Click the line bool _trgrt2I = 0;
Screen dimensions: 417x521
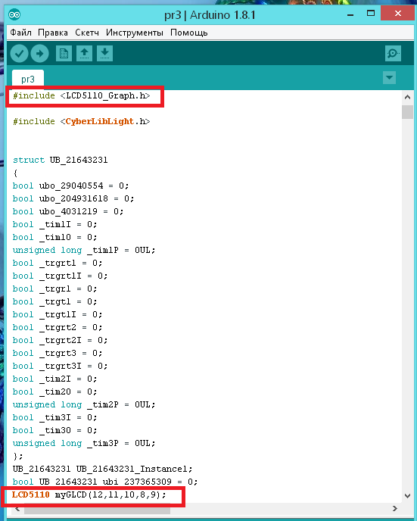60,340
